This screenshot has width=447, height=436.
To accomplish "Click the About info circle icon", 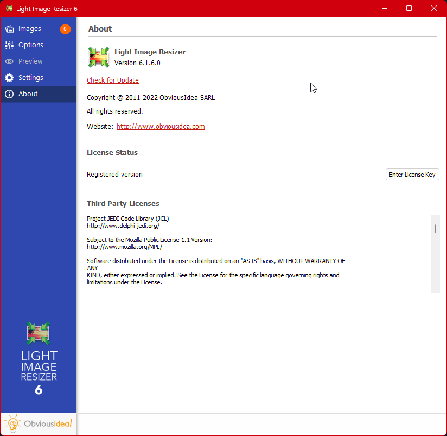I will (x=9, y=94).
